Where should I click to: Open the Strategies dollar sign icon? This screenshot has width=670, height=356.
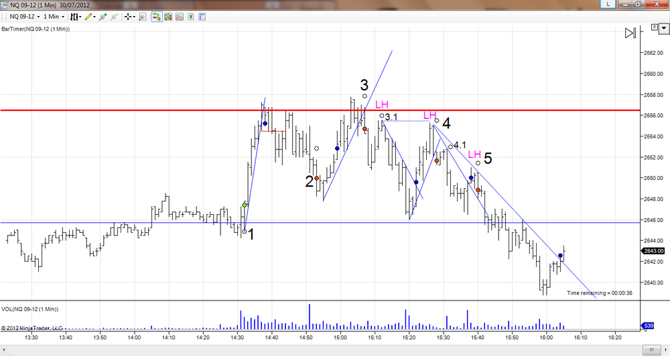(x=190, y=17)
